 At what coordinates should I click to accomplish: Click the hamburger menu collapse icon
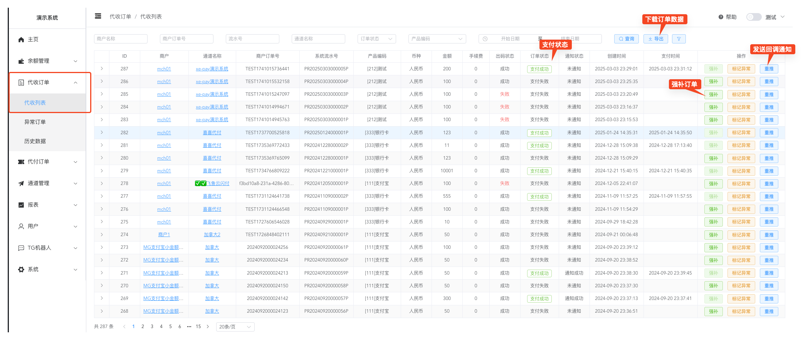coord(98,16)
